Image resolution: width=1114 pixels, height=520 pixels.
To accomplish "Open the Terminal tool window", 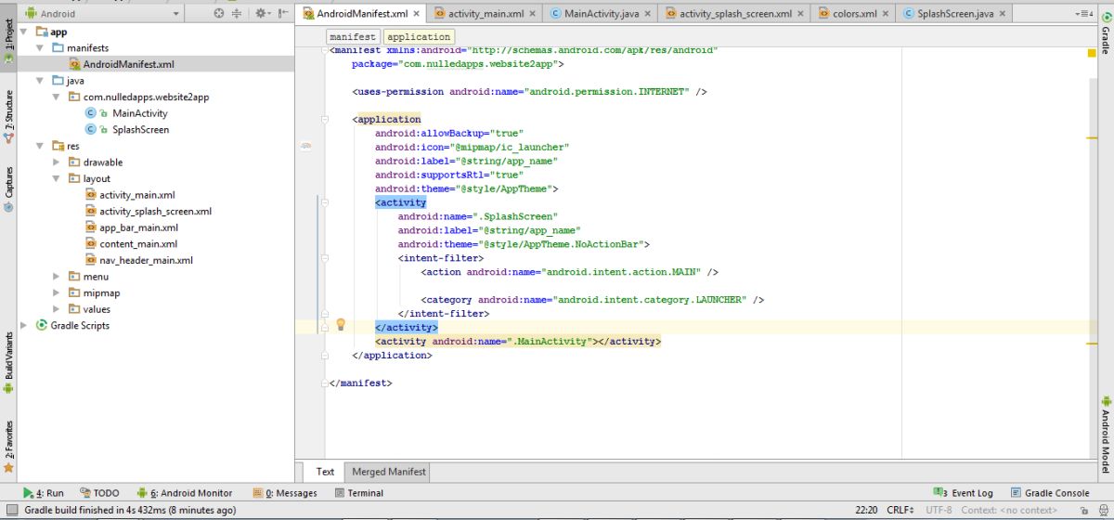I will [358, 493].
